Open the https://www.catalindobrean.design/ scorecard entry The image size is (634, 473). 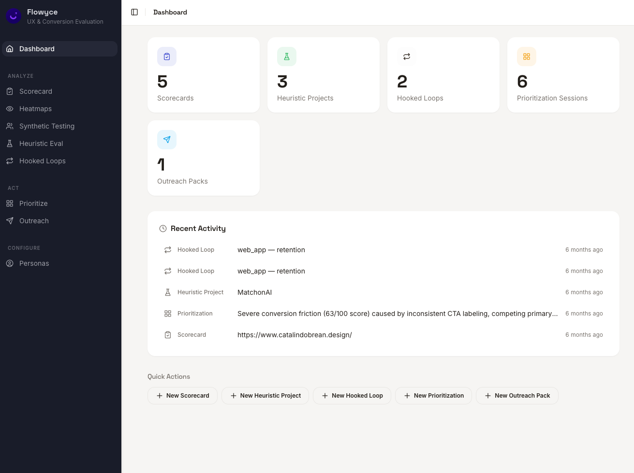click(383, 335)
